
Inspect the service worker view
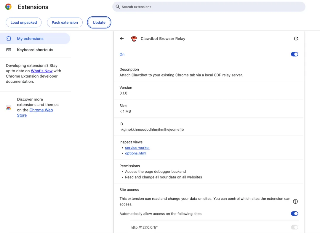tap(137, 147)
